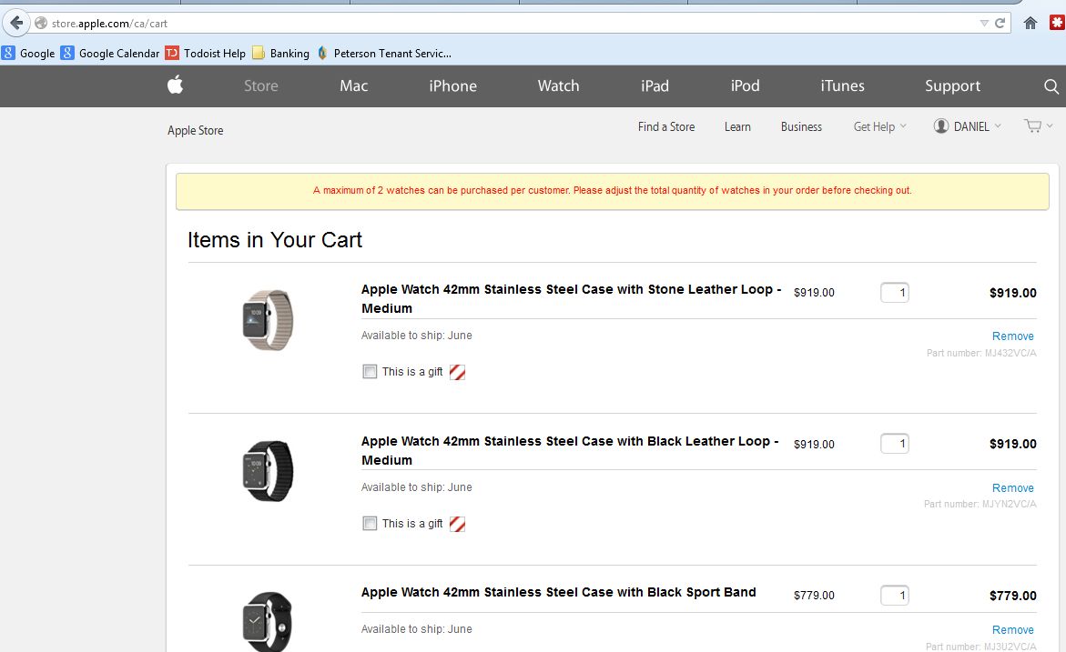Select Watch in the navigation bar

558,85
